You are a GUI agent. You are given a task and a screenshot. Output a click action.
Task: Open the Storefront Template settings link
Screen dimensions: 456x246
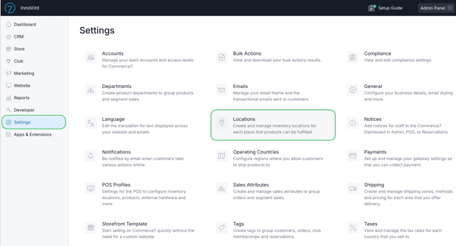click(125, 224)
